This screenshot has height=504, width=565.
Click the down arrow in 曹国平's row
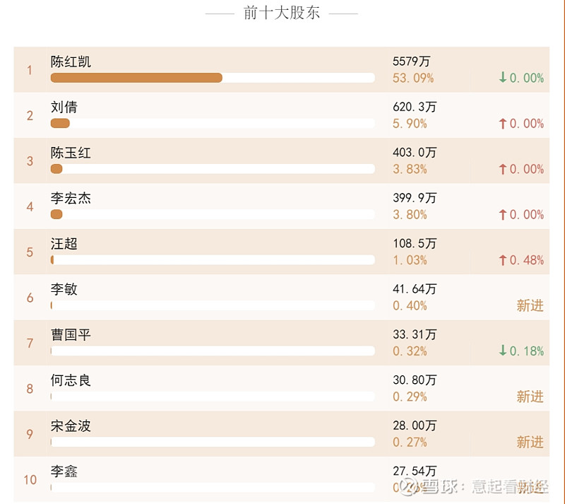[502, 350]
